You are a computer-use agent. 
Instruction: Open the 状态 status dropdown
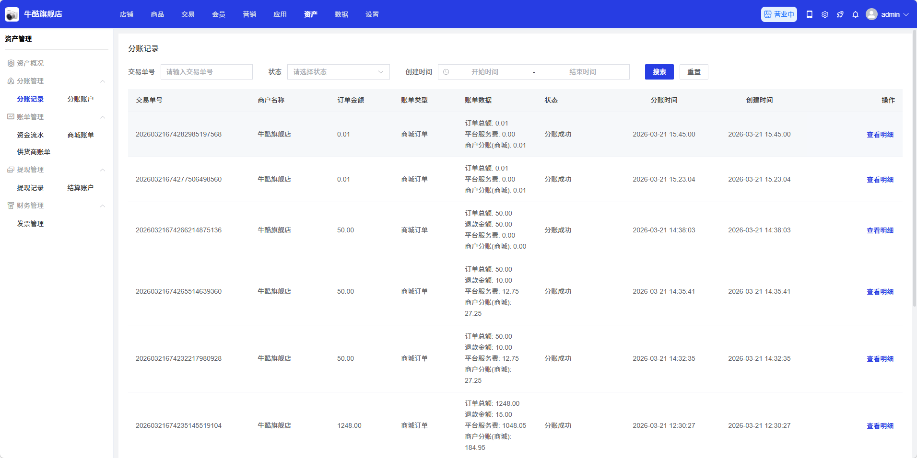(338, 72)
